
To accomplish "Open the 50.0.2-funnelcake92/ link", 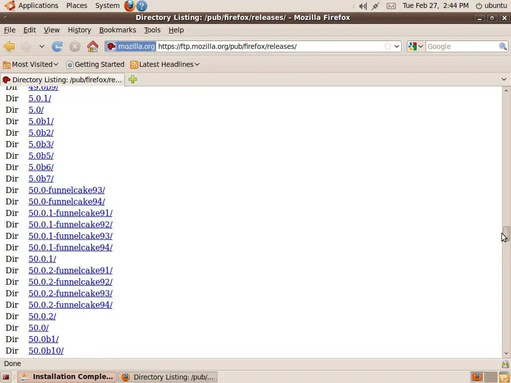I will point(70,282).
